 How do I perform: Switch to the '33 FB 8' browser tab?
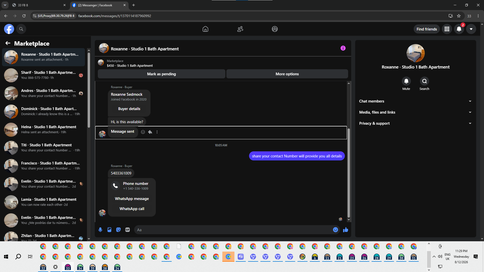(39, 5)
